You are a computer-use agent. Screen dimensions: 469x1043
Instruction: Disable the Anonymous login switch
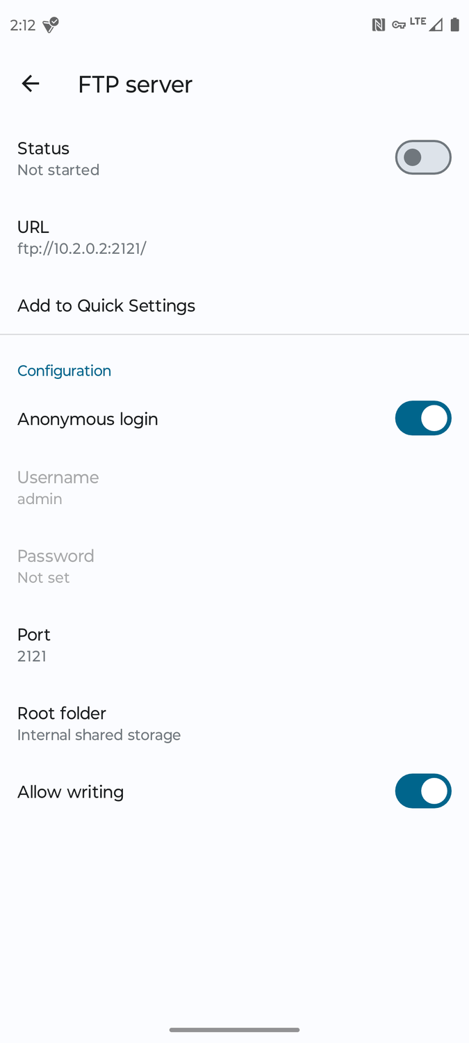(x=423, y=418)
